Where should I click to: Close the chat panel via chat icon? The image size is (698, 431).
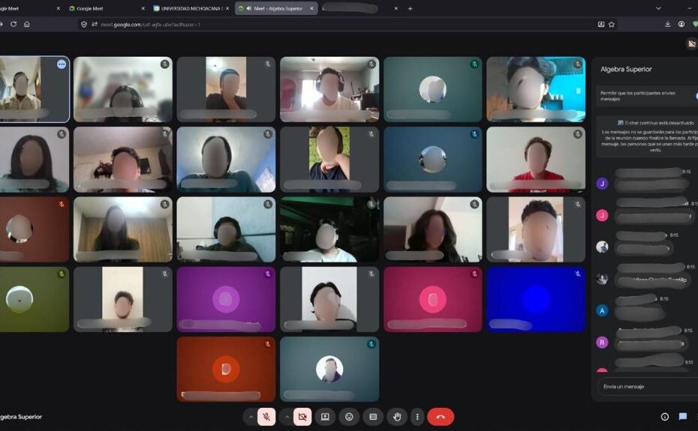coord(683,417)
